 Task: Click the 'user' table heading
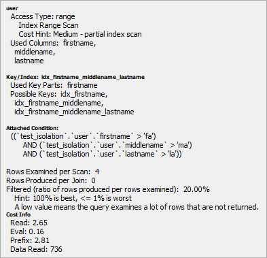tap(12, 8)
